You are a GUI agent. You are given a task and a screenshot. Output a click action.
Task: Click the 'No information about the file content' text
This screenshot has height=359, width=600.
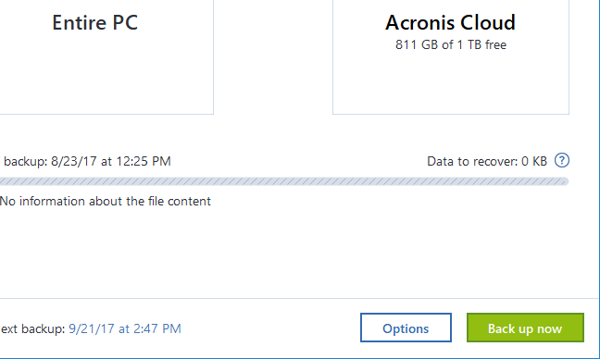pyautogui.click(x=106, y=201)
